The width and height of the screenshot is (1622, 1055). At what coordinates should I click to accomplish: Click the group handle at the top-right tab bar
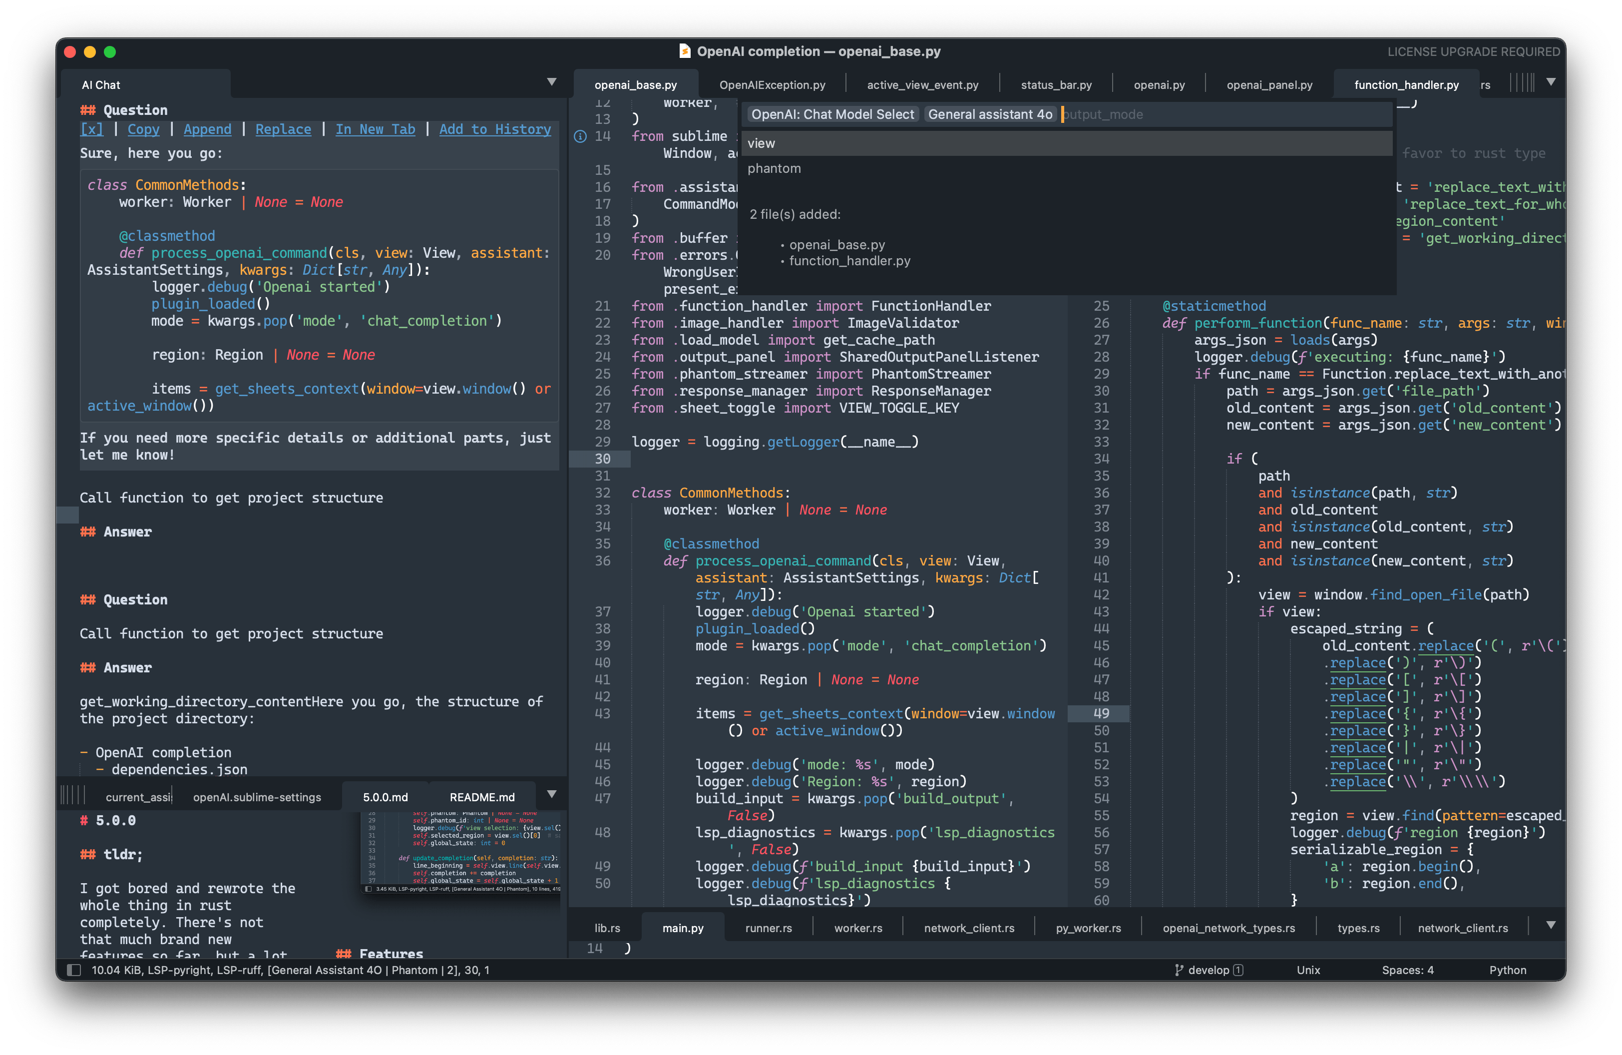(1522, 83)
